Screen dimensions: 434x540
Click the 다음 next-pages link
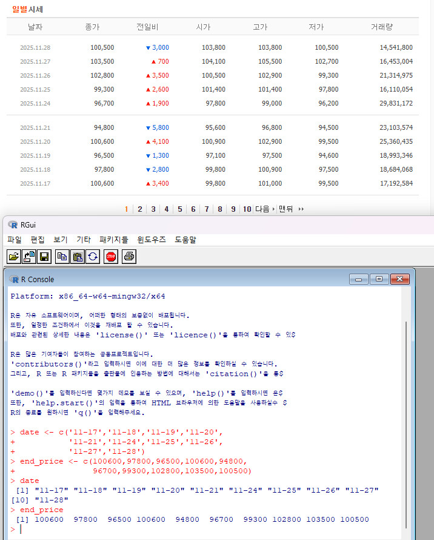pos(264,209)
